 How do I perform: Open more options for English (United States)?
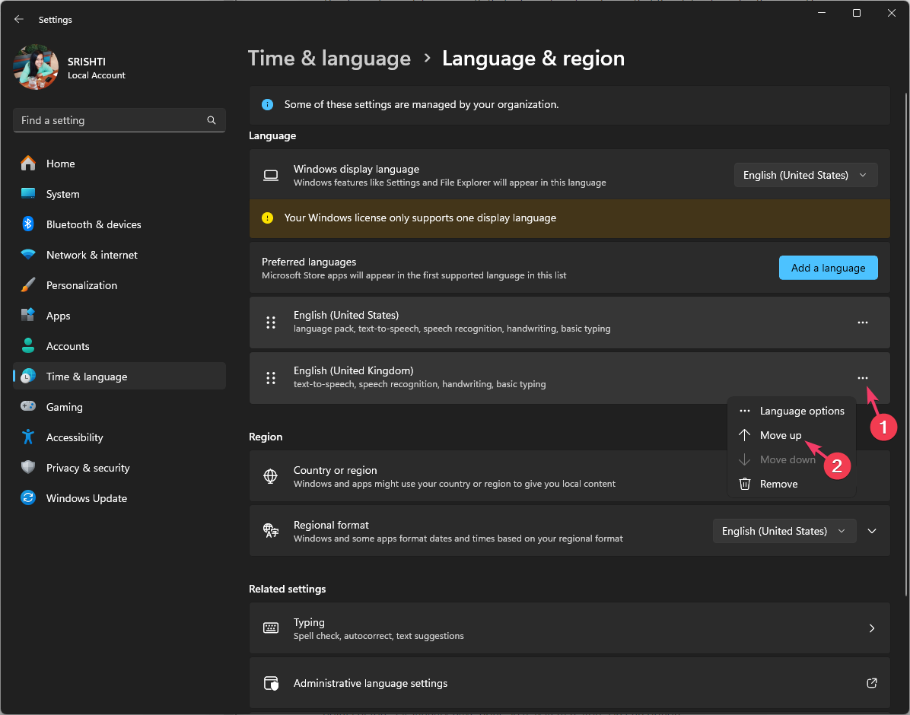click(x=862, y=323)
